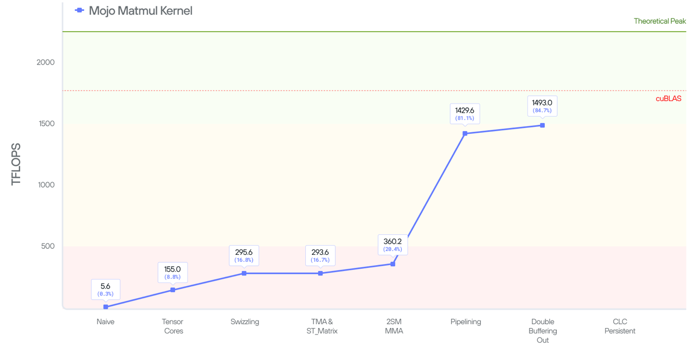Click the 5.6 data label box
Viewport: 694px width, 347px height.
click(x=105, y=289)
